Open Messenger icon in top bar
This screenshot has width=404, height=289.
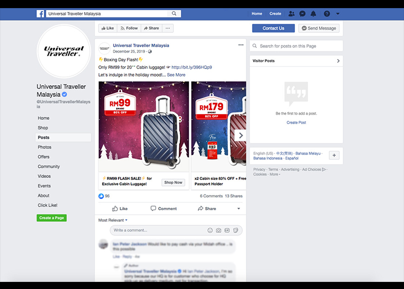302,14
